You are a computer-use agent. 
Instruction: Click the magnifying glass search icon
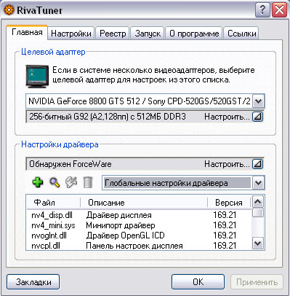click(55, 182)
